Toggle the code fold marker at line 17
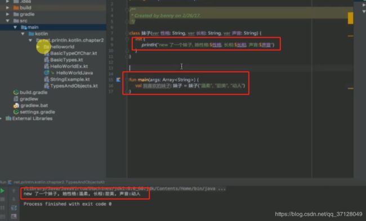This screenshot has height=221, width=366. [x=127, y=91]
